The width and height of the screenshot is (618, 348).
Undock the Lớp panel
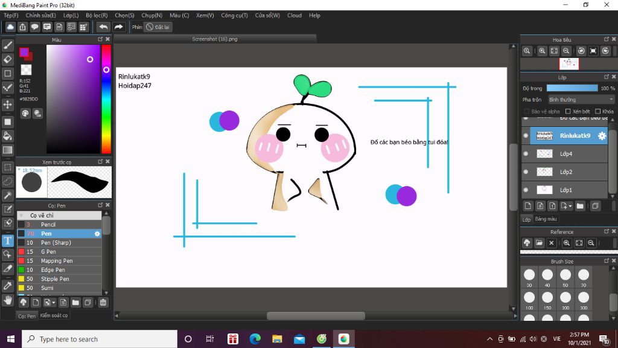(606, 77)
